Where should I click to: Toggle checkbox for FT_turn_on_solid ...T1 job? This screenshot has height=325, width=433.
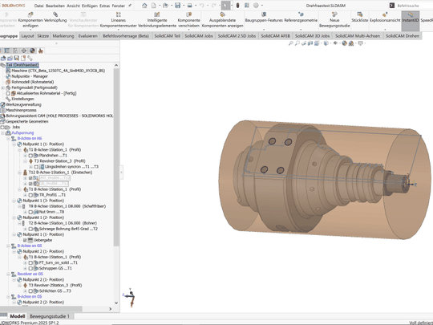pyautogui.click(x=30, y=263)
